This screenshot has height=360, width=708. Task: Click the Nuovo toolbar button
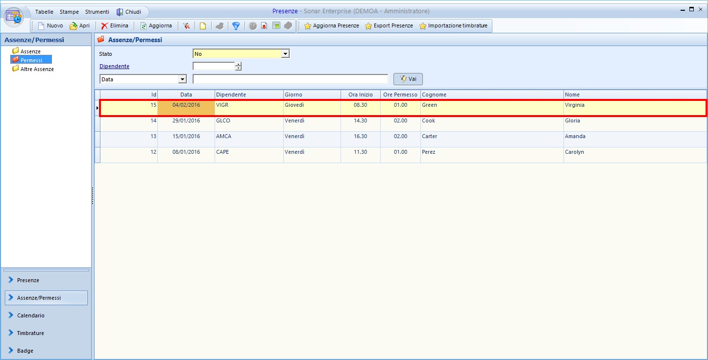(50, 26)
